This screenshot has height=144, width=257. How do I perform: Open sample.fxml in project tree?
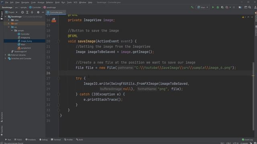click(24, 48)
